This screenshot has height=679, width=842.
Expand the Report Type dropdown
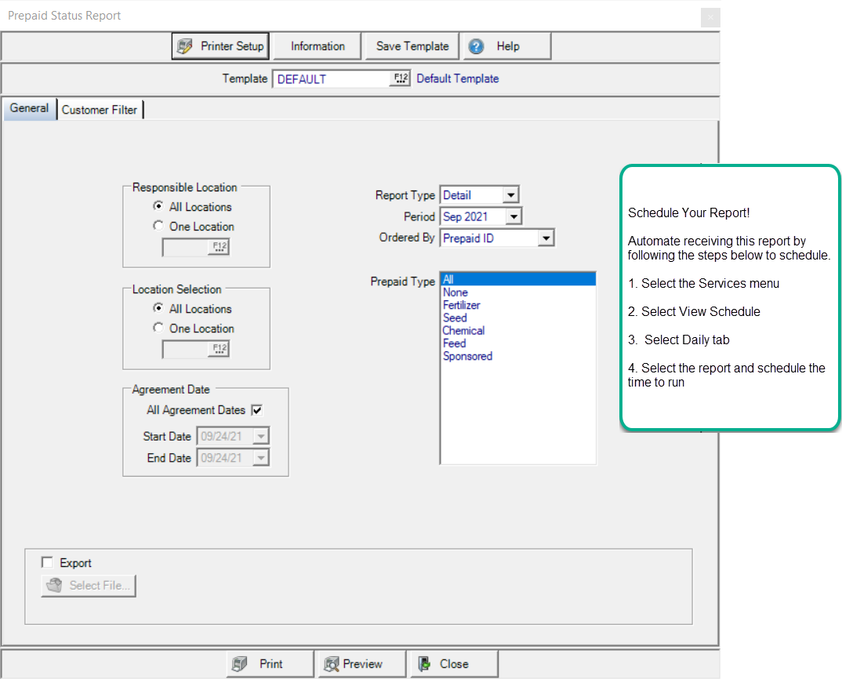(510, 195)
